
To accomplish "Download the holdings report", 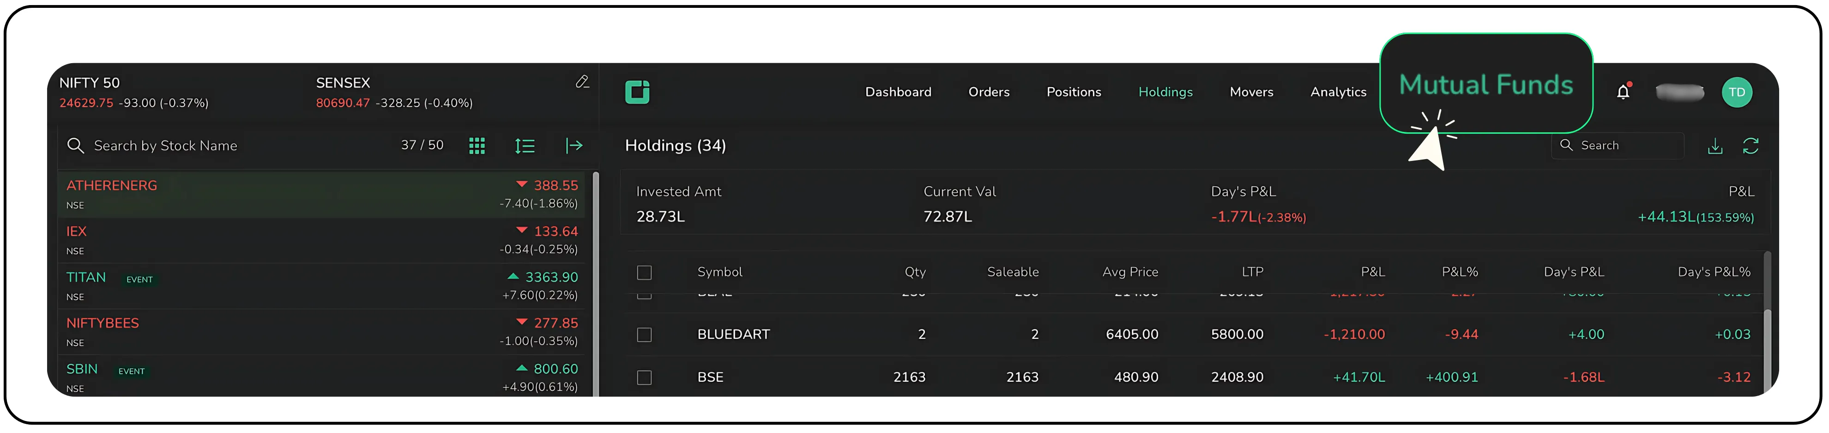I will [1715, 145].
